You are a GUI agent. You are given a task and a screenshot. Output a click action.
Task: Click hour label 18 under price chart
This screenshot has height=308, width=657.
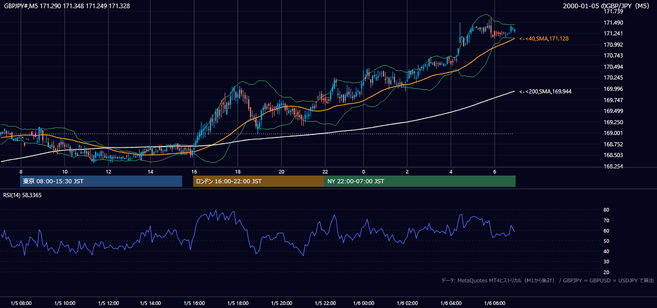click(x=238, y=171)
